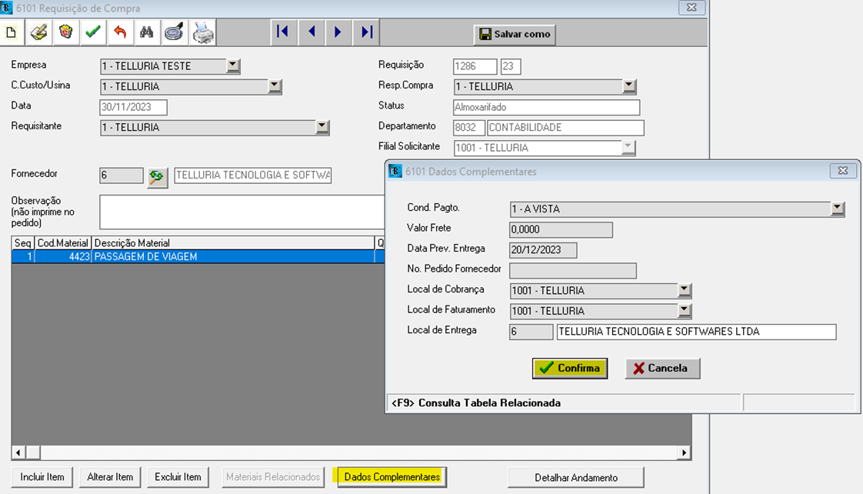Viewport: 863px width, 494px height.
Task: Click the Data Prev. Entrega field
Action: (x=543, y=250)
